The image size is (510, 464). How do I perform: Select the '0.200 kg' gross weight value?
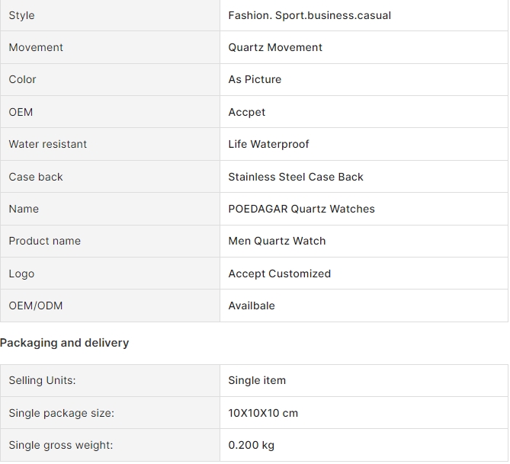click(x=251, y=445)
